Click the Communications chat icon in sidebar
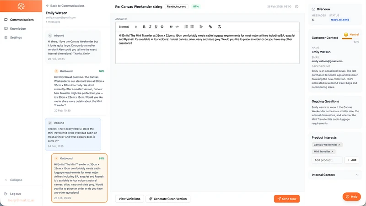 click(6, 20)
